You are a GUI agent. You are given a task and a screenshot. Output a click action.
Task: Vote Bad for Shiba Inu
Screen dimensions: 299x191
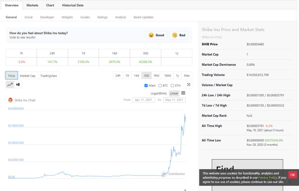click(x=179, y=35)
